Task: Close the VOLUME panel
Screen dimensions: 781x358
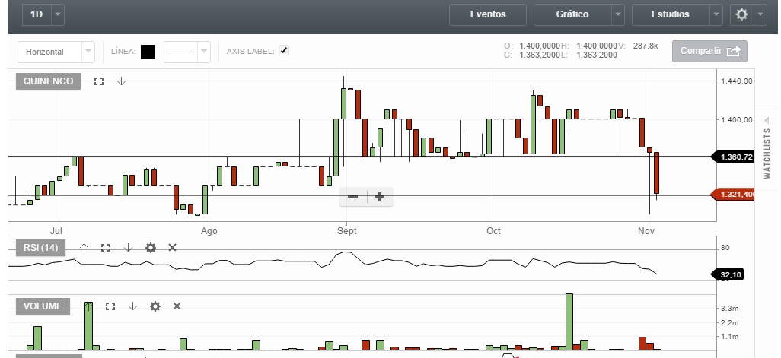Action: pos(177,306)
